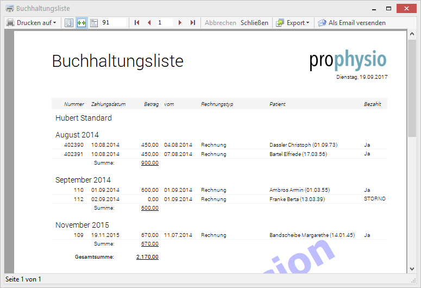Click the printer icon in the toolbar

(10, 23)
